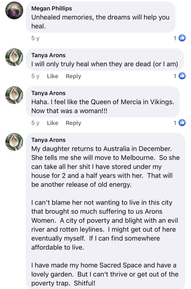Like the 'truly heal' comment

pyautogui.click(x=52, y=76)
